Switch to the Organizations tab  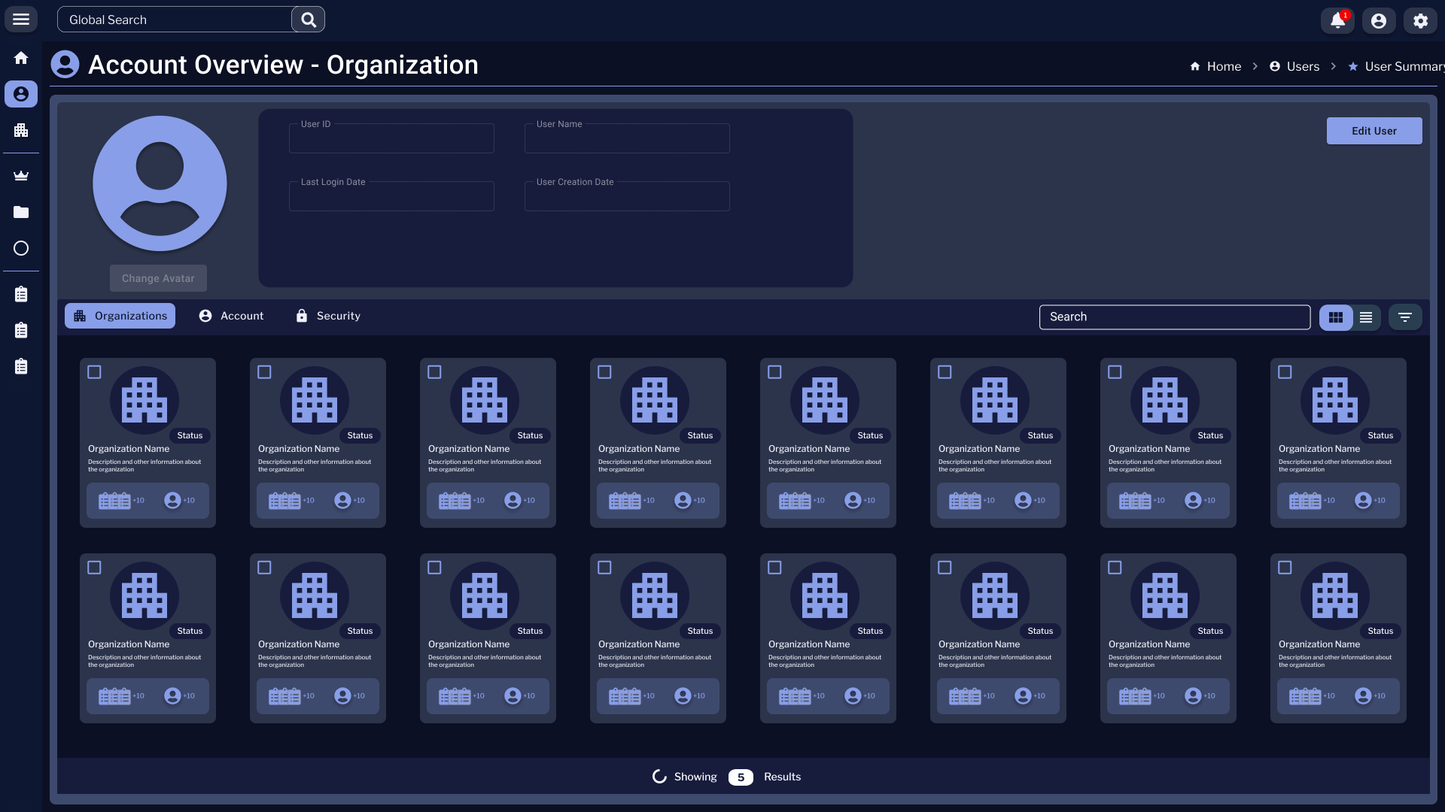pos(120,316)
